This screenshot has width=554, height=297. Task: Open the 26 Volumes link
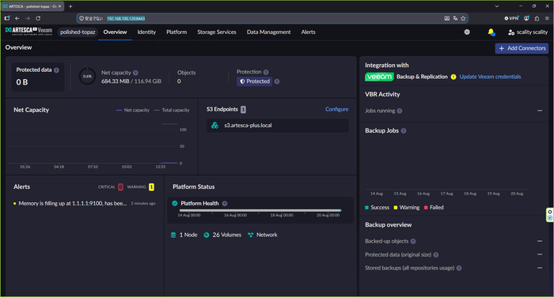click(227, 235)
